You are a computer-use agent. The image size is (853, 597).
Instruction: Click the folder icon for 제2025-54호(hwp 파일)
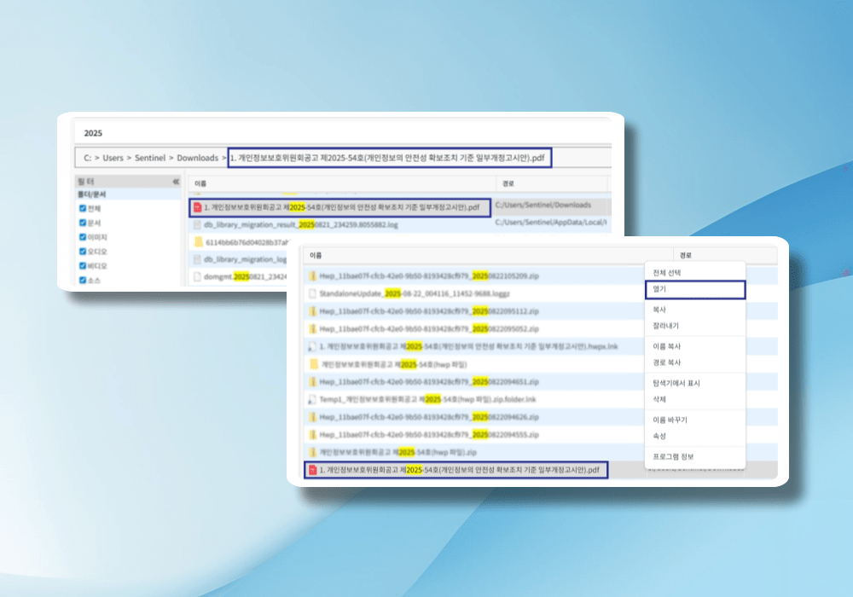click(312, 364)
